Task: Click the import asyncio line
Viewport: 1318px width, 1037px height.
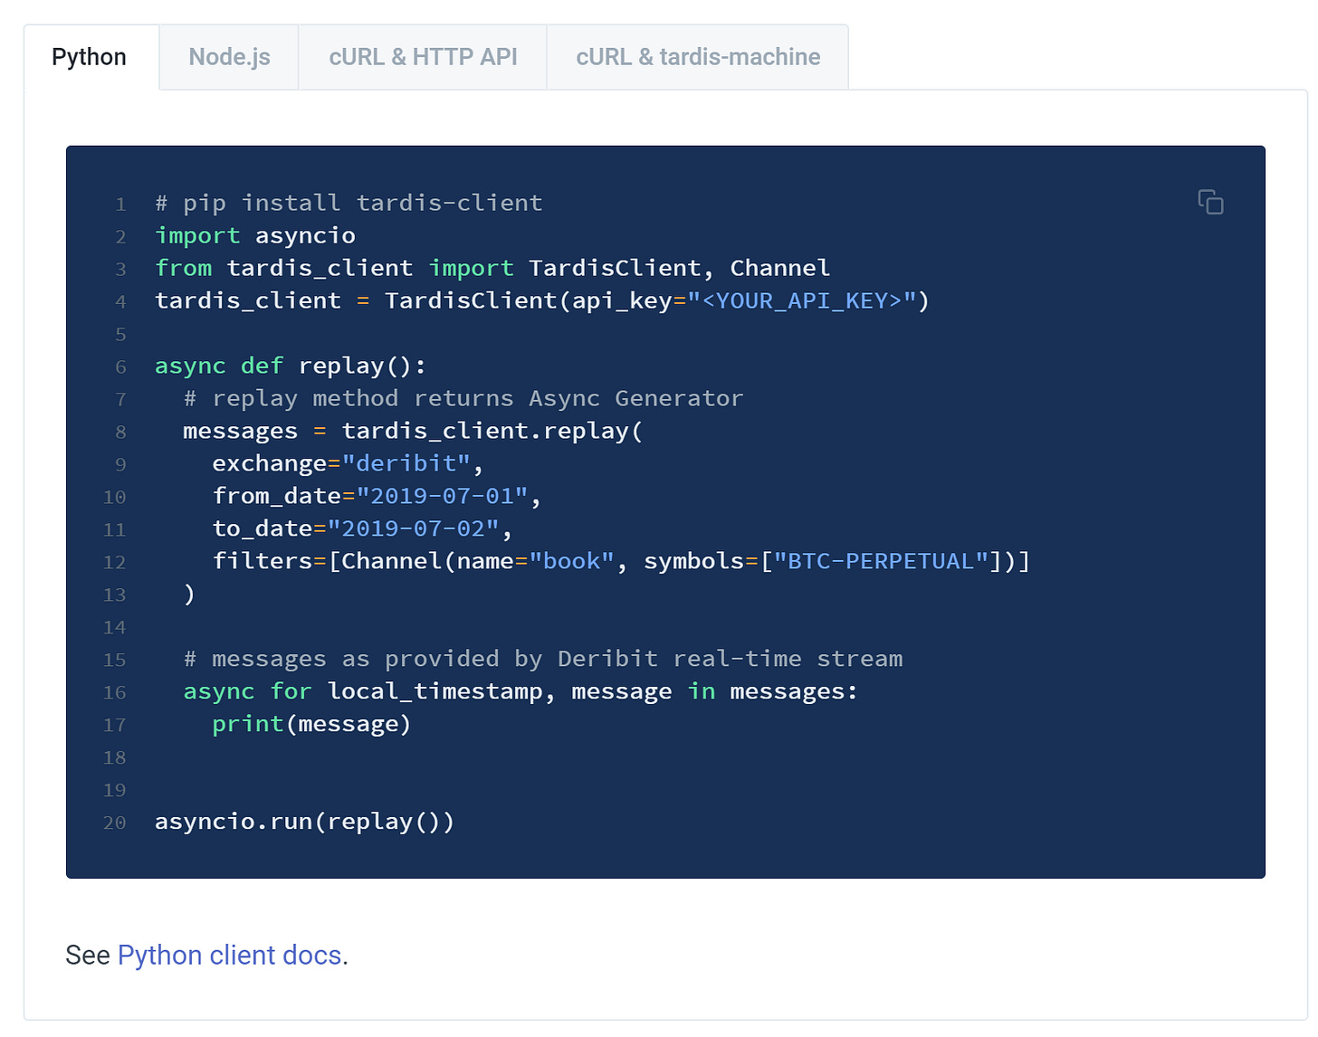Action: click(255, 235)
